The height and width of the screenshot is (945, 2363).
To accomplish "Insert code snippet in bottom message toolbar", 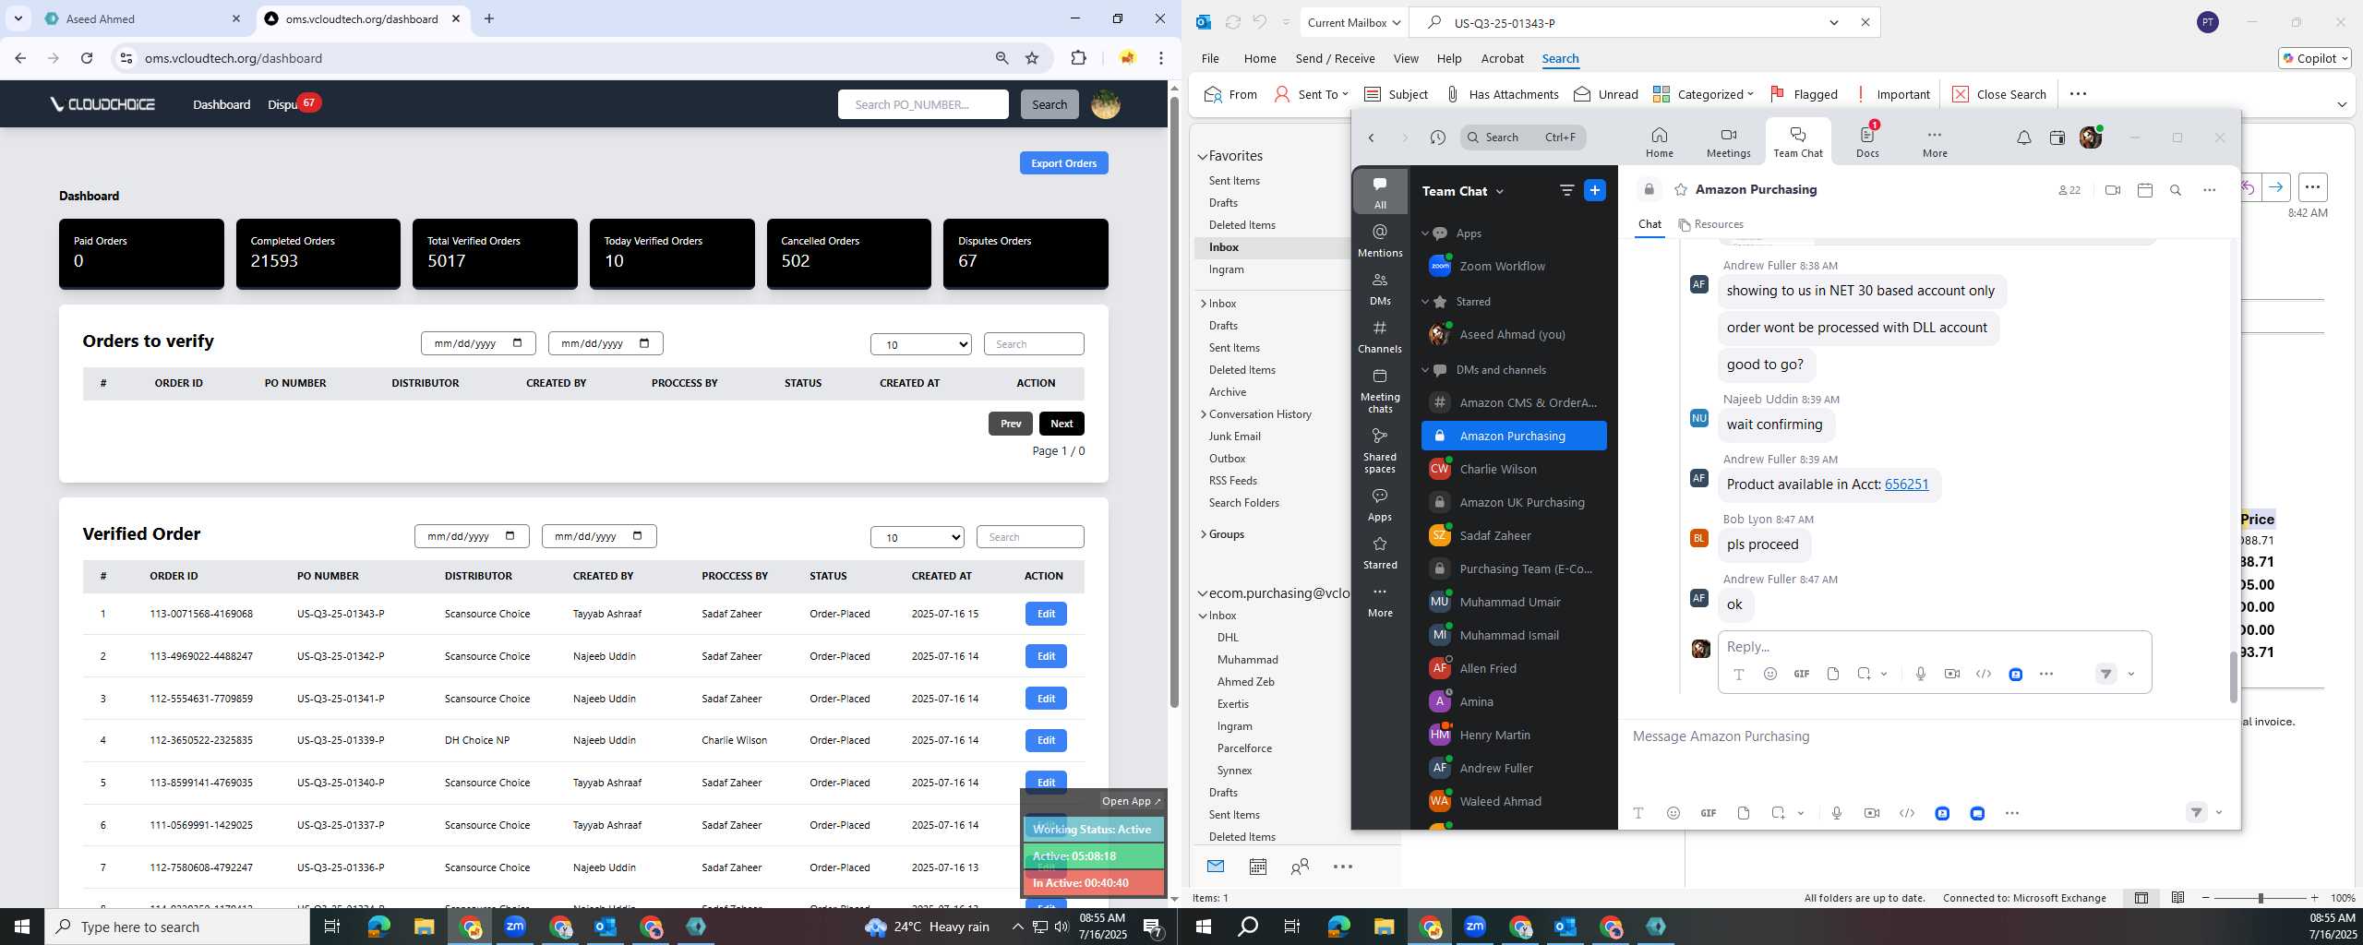I will pyautogui.click(x=1907, y=813).
